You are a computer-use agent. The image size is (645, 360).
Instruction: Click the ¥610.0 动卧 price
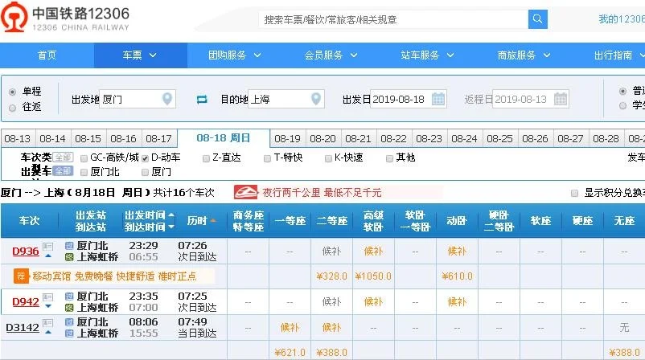pyautogui.click(x=457, y=276)
